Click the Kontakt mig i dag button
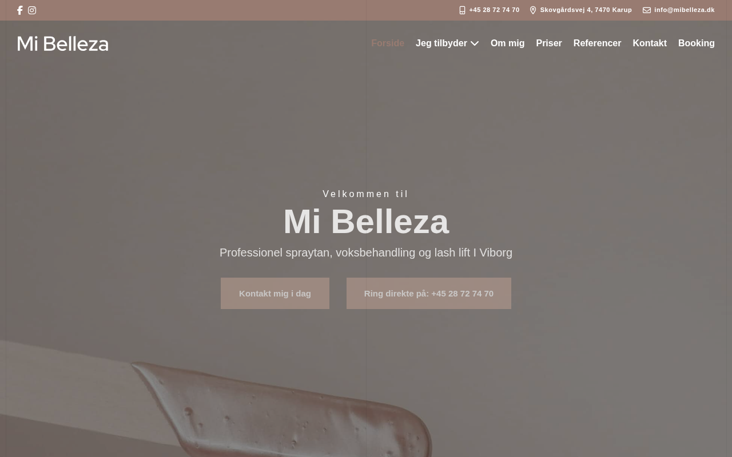 pyautogui.click(x=275, y=294)
